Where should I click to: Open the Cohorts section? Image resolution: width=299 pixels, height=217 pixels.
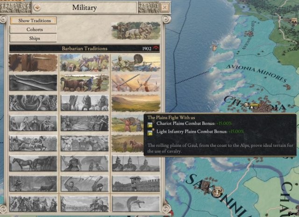point(33,29)
